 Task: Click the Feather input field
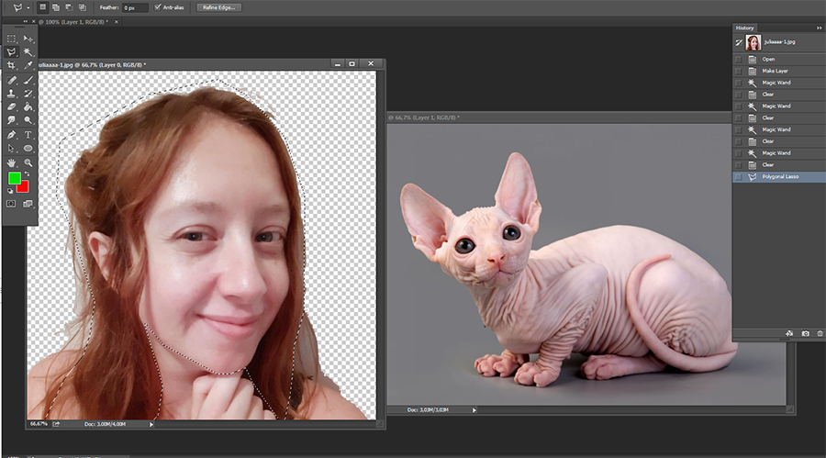pyautogui.click(x=135, y=7)
